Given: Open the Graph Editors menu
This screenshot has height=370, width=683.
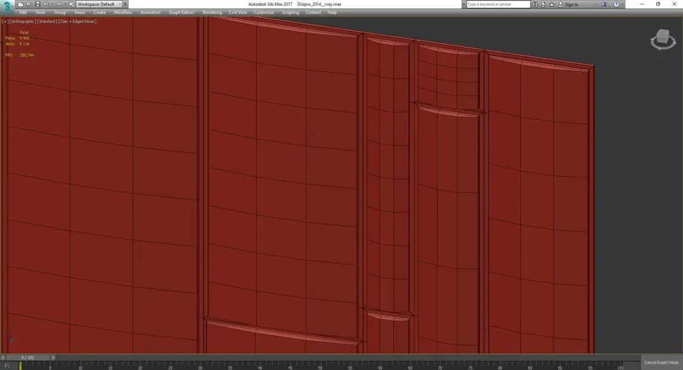Looking at the screenshot, I should coord(182,13).
